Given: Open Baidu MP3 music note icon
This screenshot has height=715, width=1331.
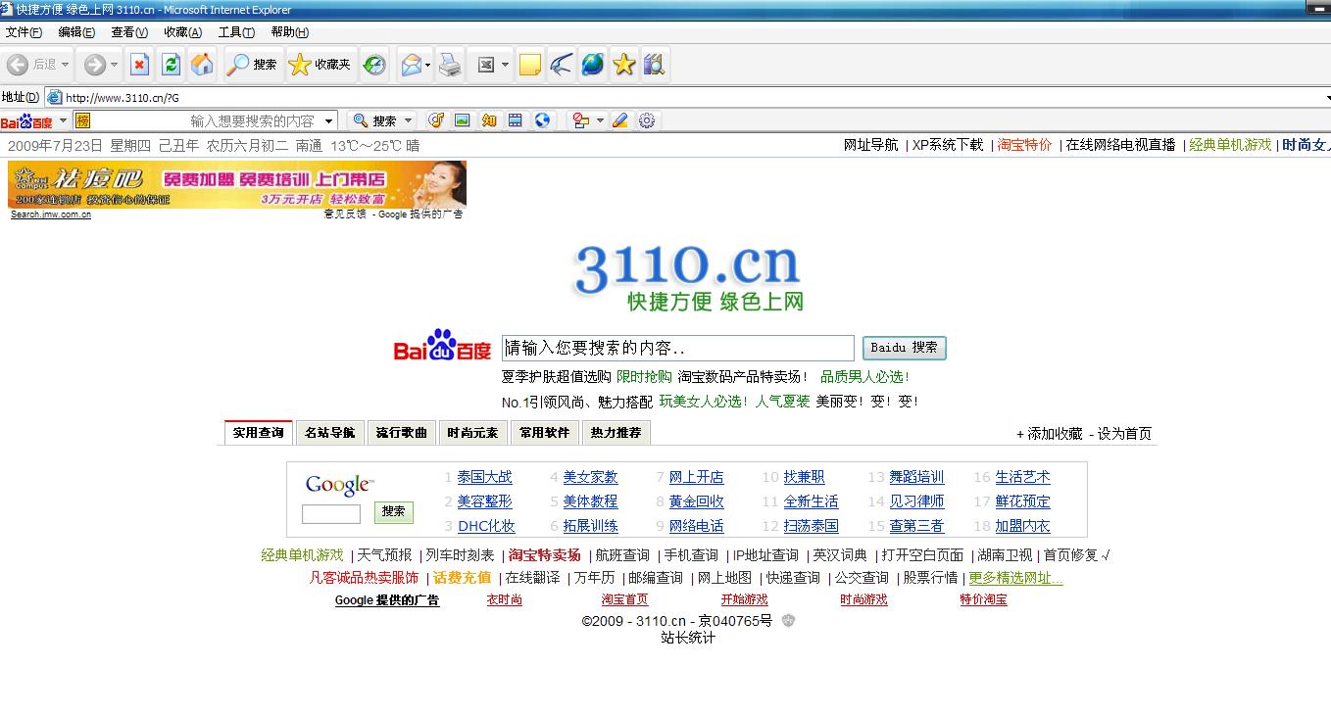Looking at the screenshot, I should [436, 120].
